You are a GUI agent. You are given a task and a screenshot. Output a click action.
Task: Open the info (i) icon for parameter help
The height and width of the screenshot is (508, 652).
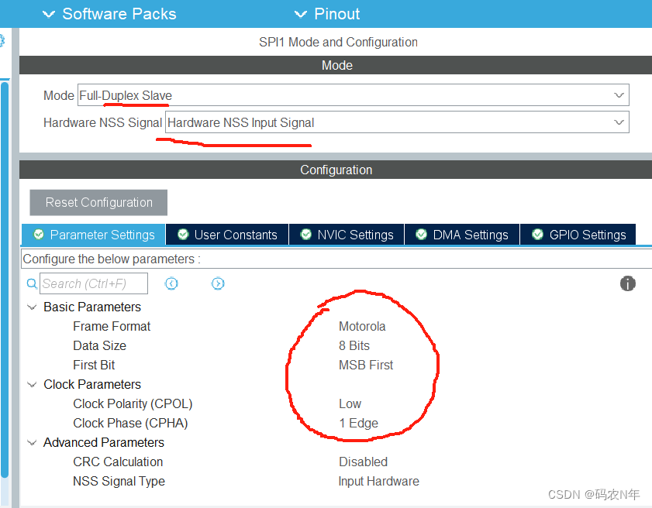(627, 283)
